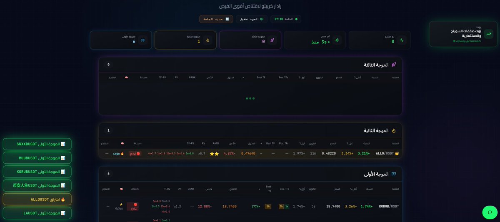The height and width of the screenshot is (222, 500).
Task: Click the RANK column header in second wave table
Action: 216,143
